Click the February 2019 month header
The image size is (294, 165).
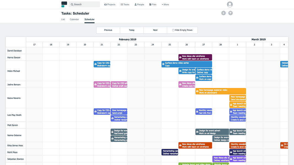point(128,39)
